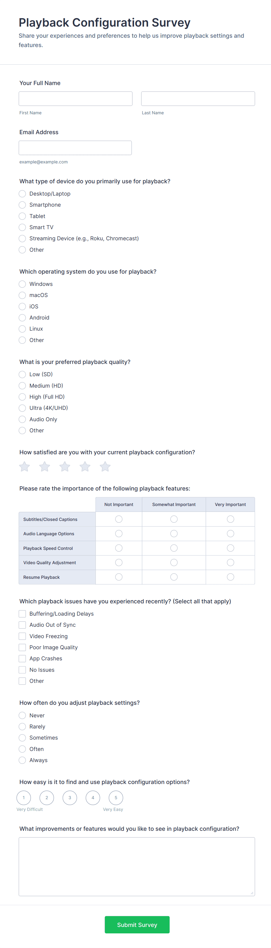Rate satisfaction with the fifth star

pos(105,467)
